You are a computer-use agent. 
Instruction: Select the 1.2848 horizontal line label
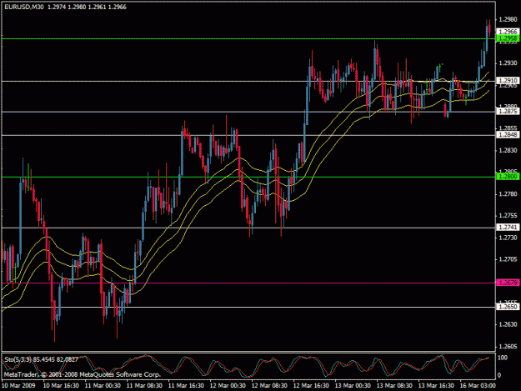508,134
